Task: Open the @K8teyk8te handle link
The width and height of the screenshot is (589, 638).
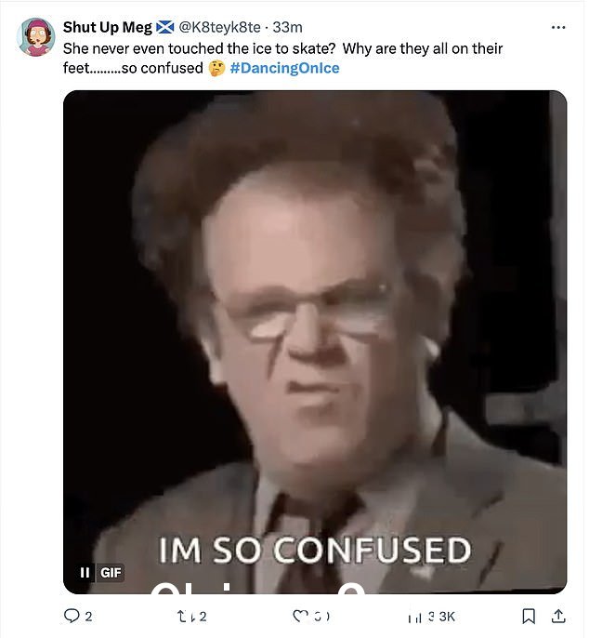Action: tap(219, 27)
